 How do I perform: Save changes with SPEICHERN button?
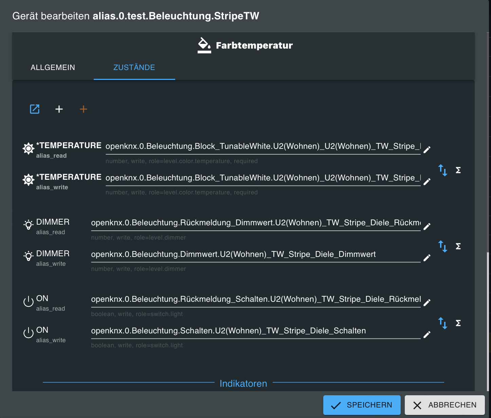(362, 405)
